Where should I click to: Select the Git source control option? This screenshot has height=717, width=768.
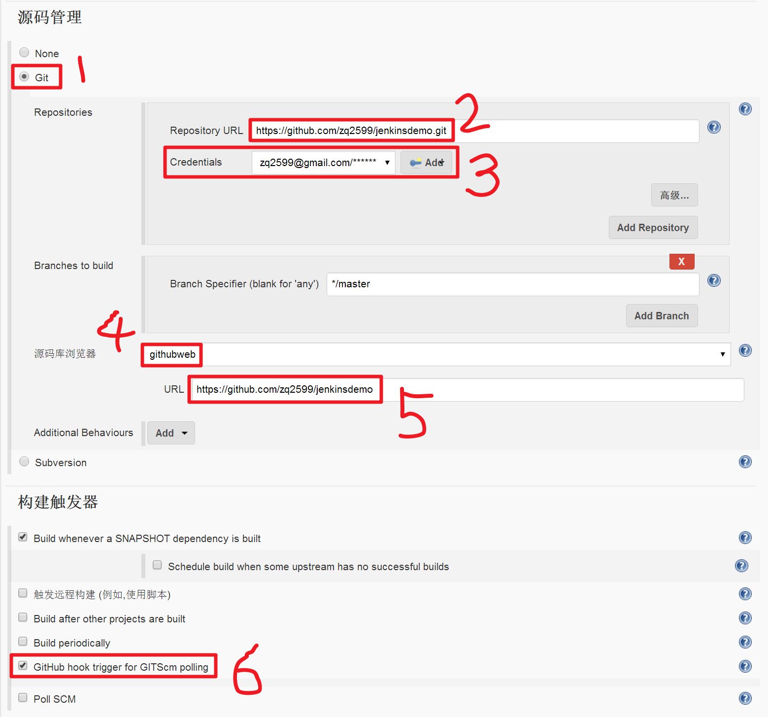(x=24, y=76)
